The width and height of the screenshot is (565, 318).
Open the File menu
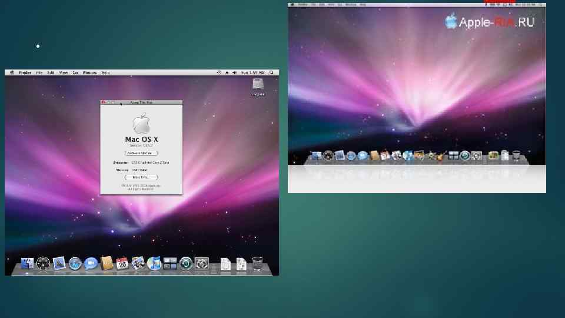(x=39, y=72)
